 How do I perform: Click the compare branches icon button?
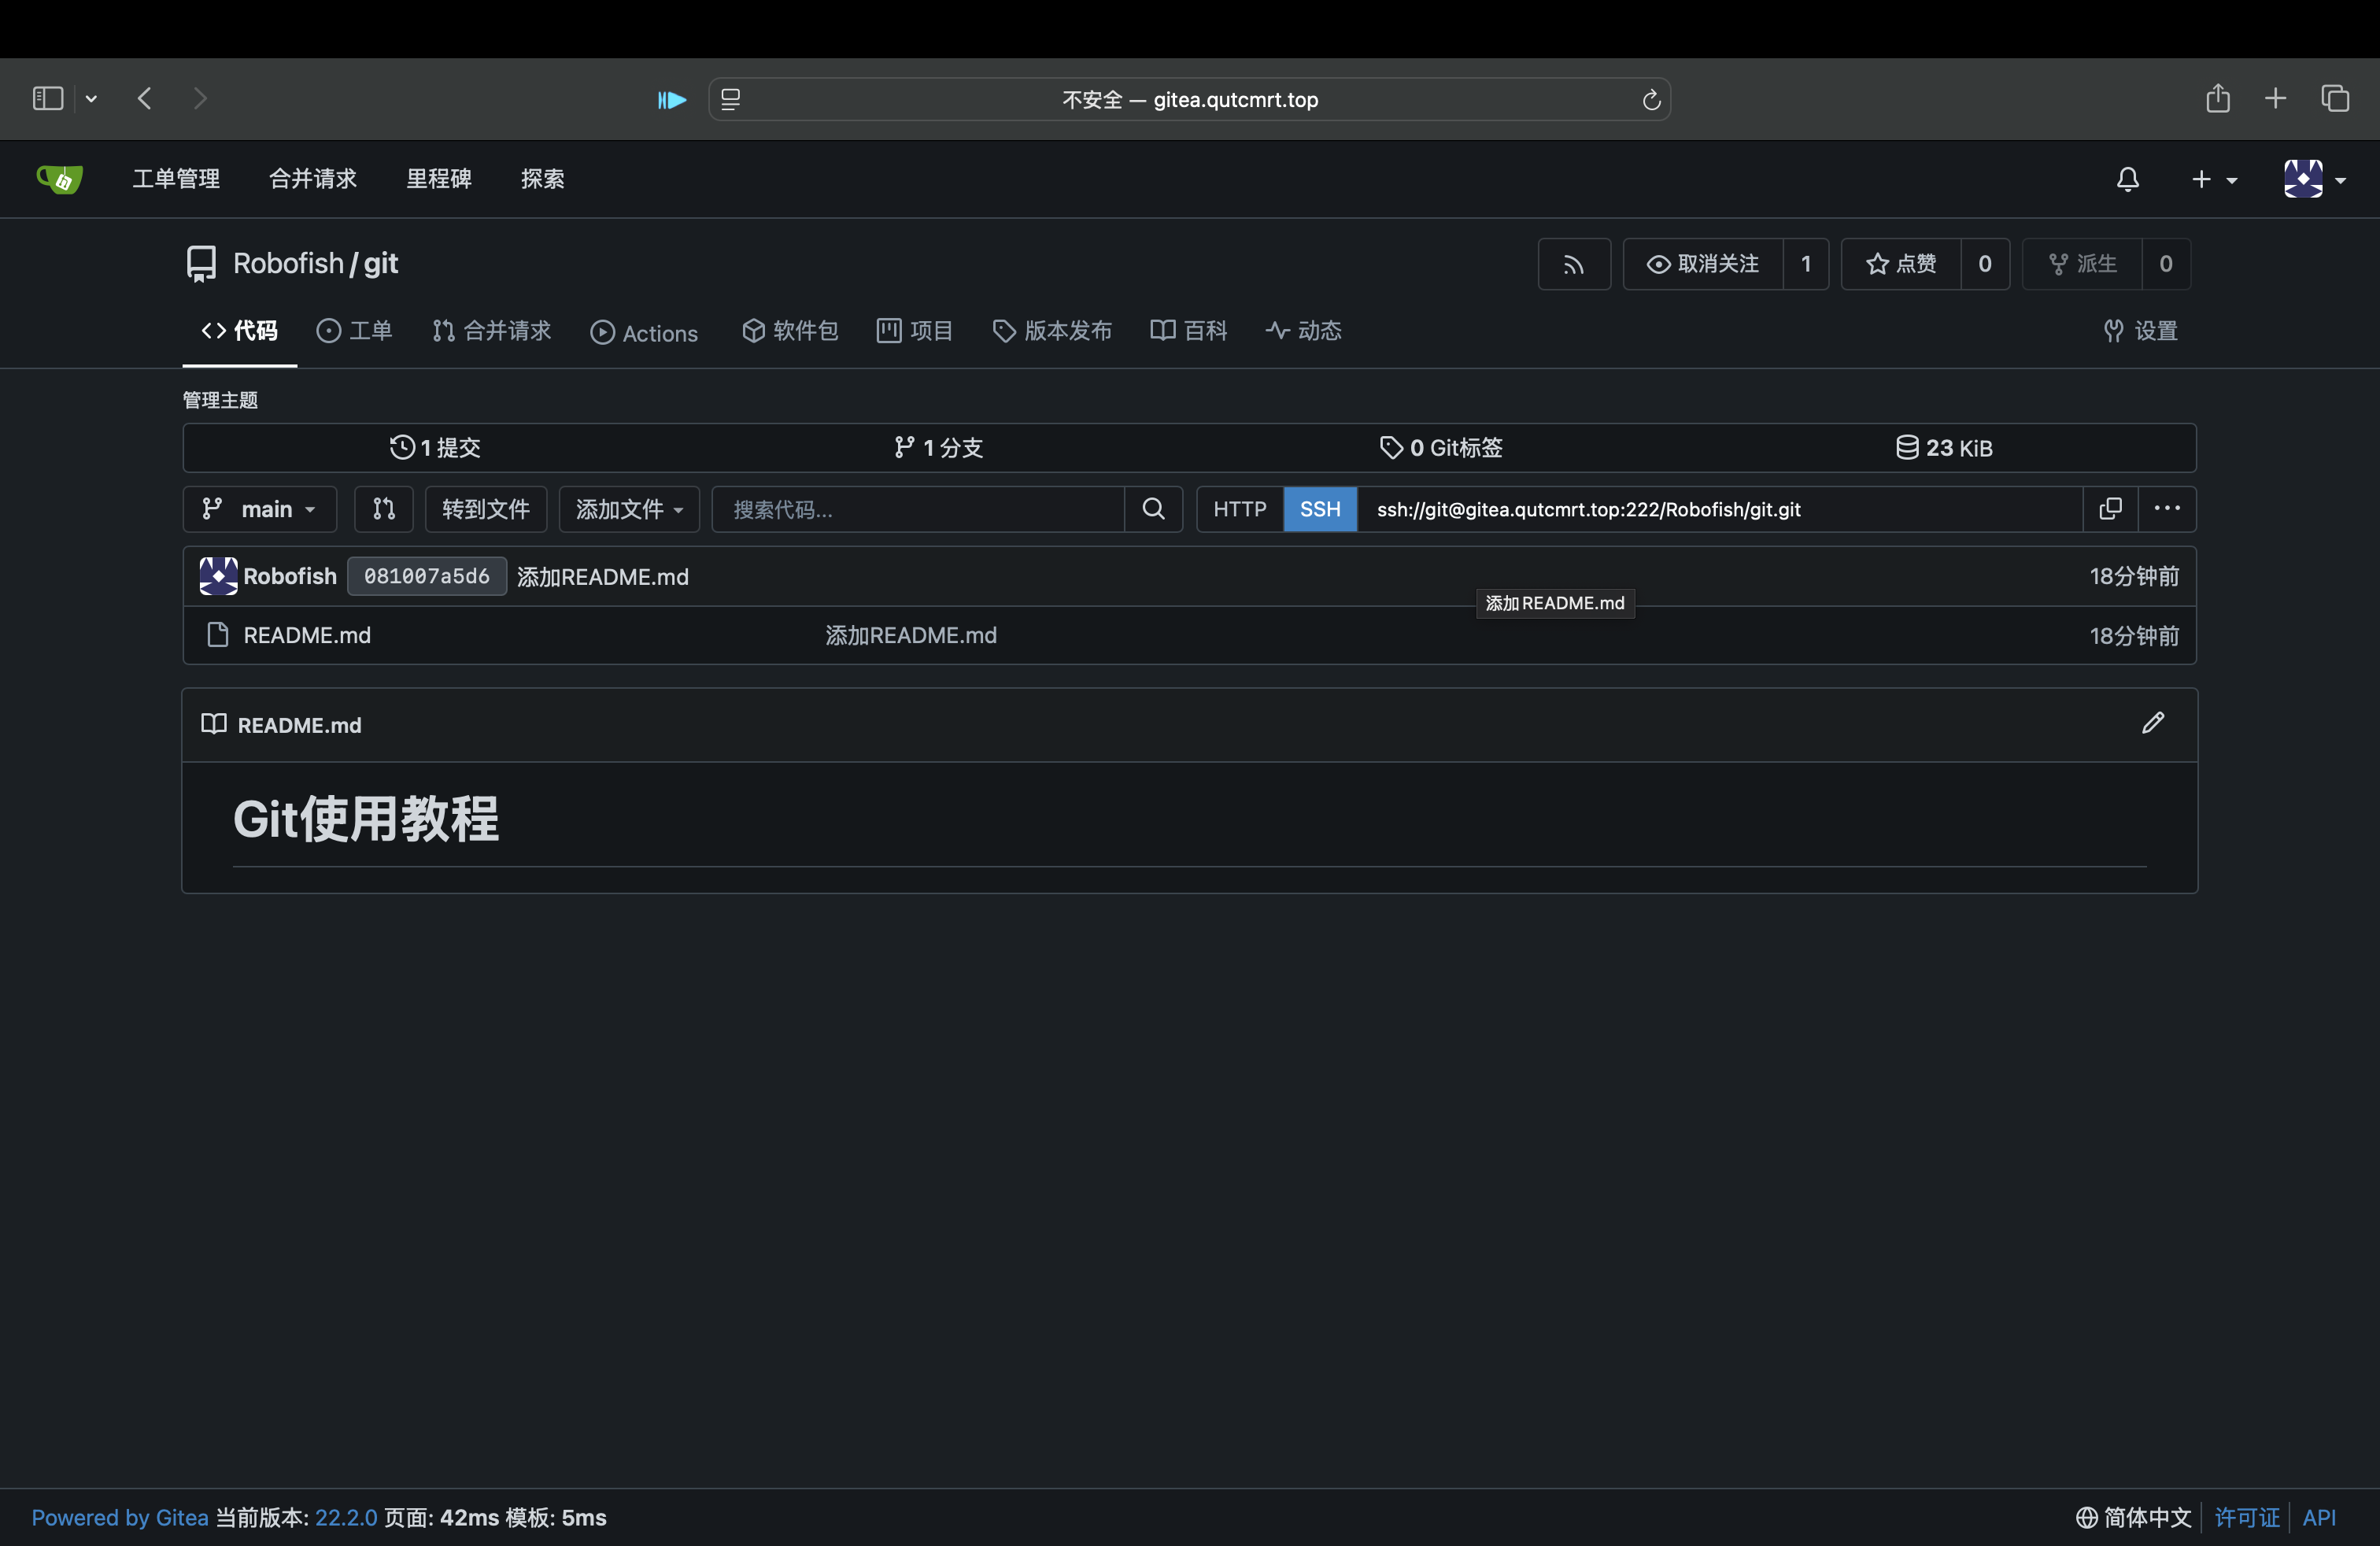click(384, 510)
